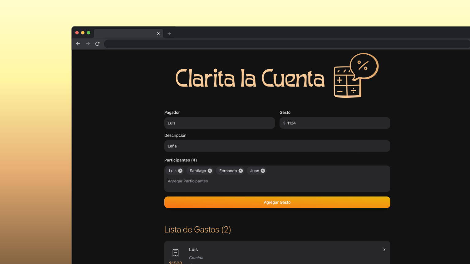
Task: Click the Agregar Participantes input
Action: point(277,181)
